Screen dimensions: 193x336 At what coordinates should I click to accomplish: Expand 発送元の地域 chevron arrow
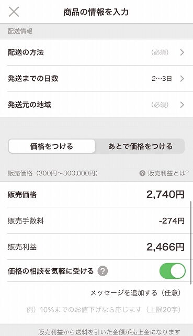pos(182,105)
